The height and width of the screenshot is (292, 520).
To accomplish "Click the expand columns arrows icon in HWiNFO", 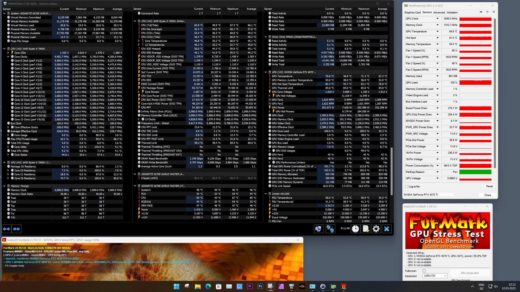I will pos(6,229).
